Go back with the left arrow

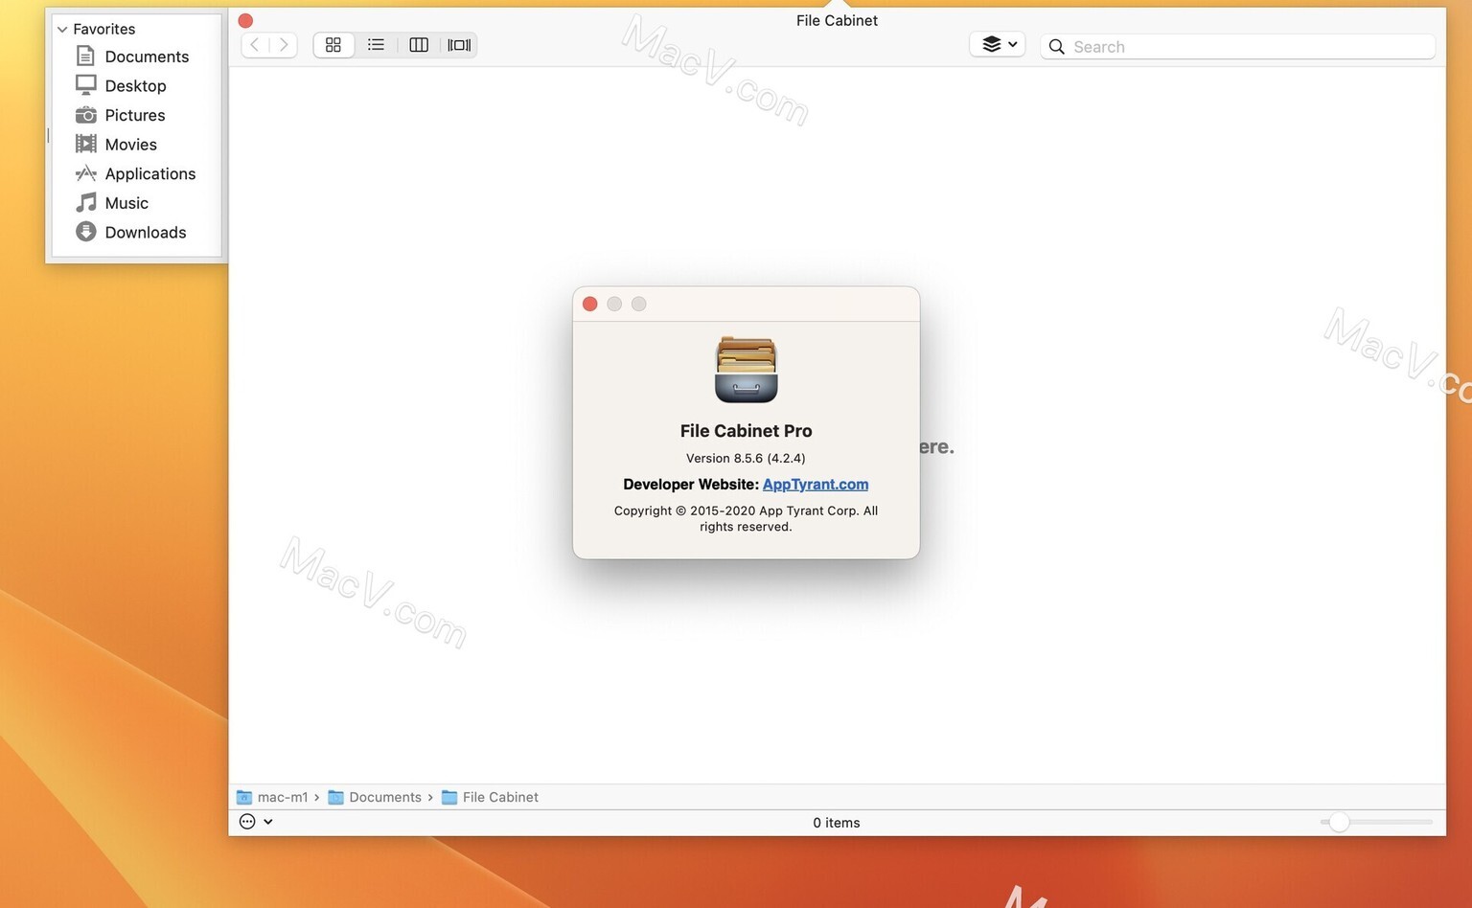tap(255, 45)
